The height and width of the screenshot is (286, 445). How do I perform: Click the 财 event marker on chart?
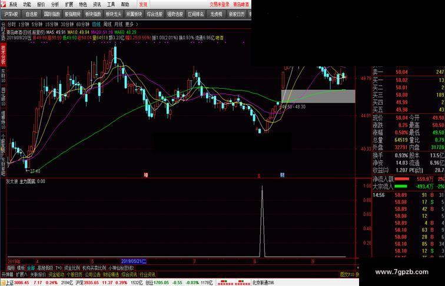pyautogui.click(x=282, y=175)
